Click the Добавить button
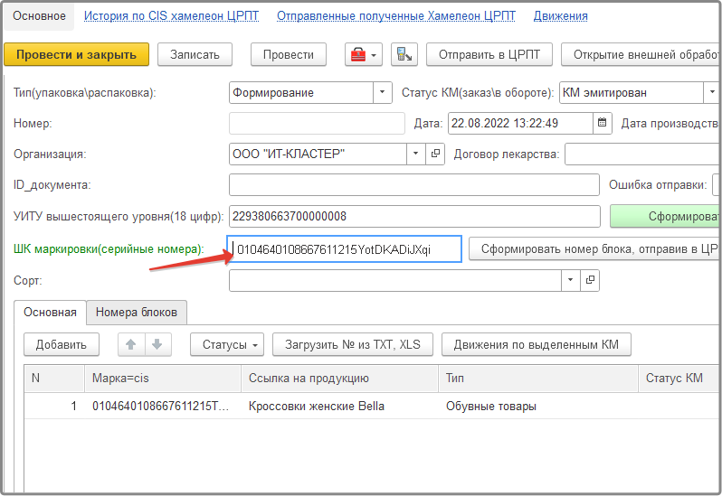722x496 pixels. [x=62, y=345]
